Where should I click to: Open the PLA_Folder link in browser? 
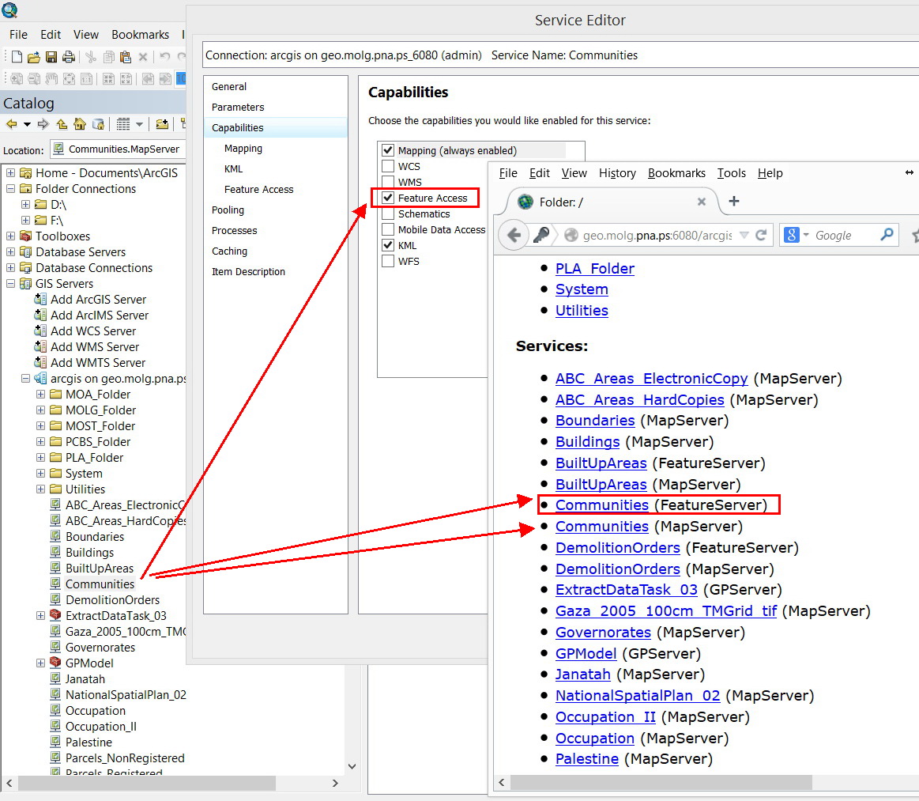pyautogui.click(x=595, y=269)
